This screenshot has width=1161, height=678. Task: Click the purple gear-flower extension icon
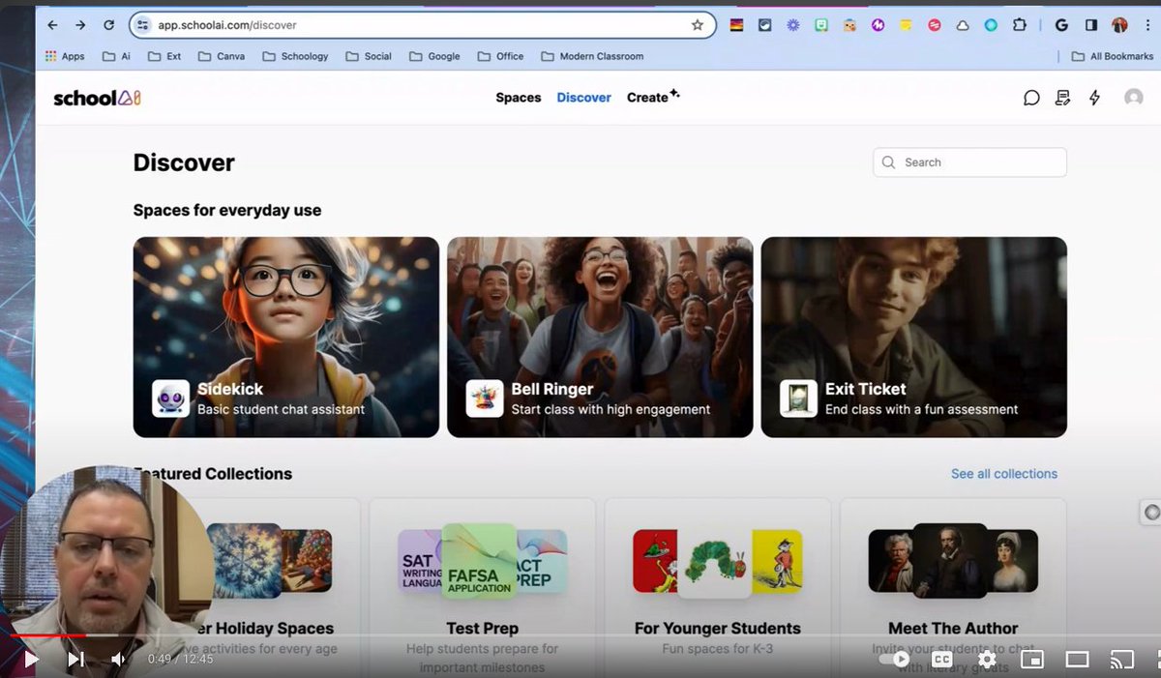tap(793, 25)
